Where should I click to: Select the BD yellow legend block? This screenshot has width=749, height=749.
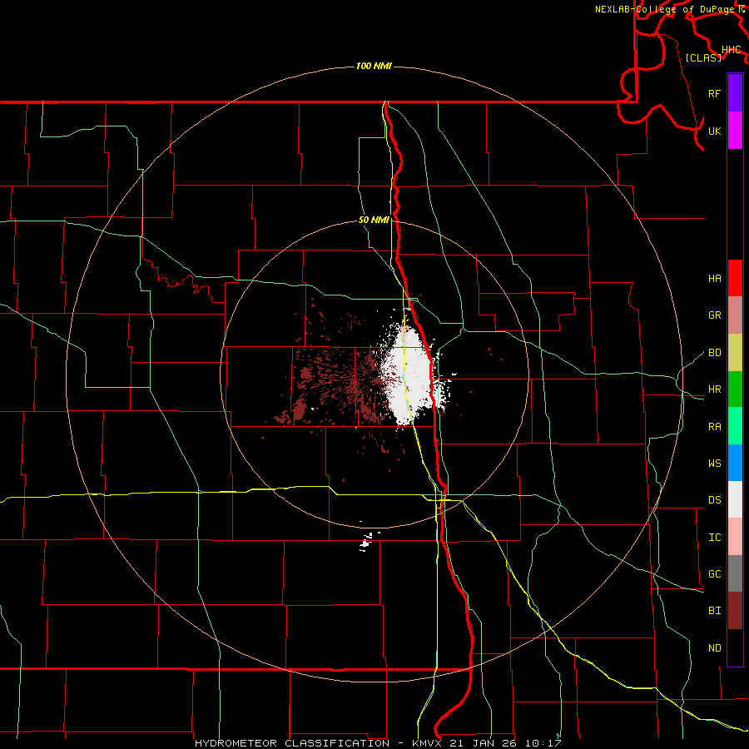735,353
